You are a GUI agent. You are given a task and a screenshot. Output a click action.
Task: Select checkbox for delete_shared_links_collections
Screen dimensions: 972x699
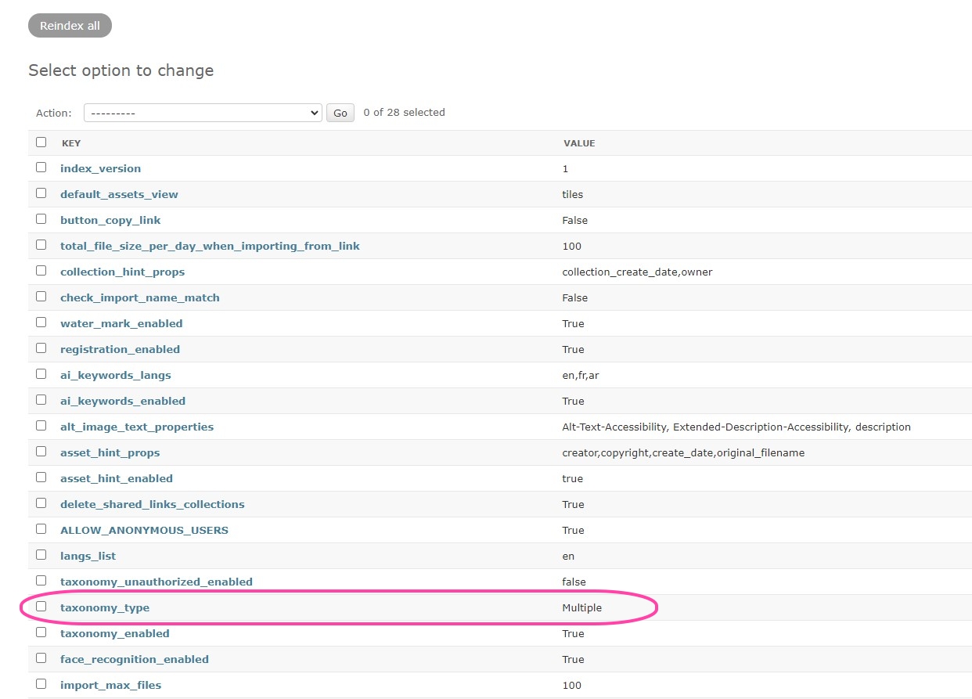pos(41,503)
